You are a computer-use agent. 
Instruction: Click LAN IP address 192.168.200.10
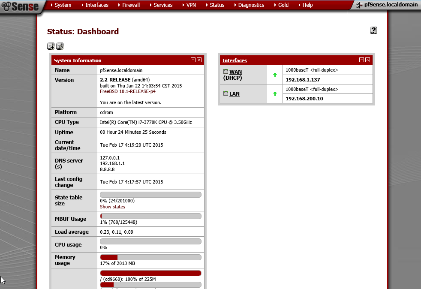[304, 99]
